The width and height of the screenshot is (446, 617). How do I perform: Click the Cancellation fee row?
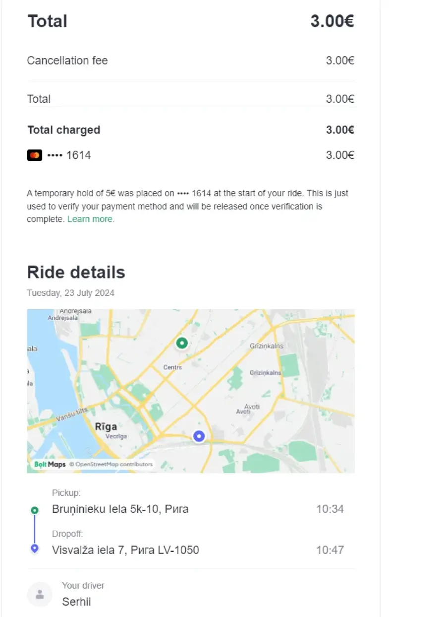[x=191, y=61]
